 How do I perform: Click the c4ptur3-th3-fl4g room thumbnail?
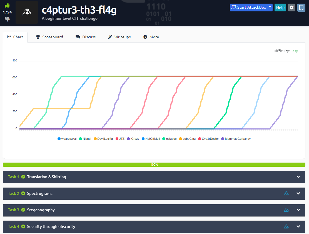click(27, 12)
